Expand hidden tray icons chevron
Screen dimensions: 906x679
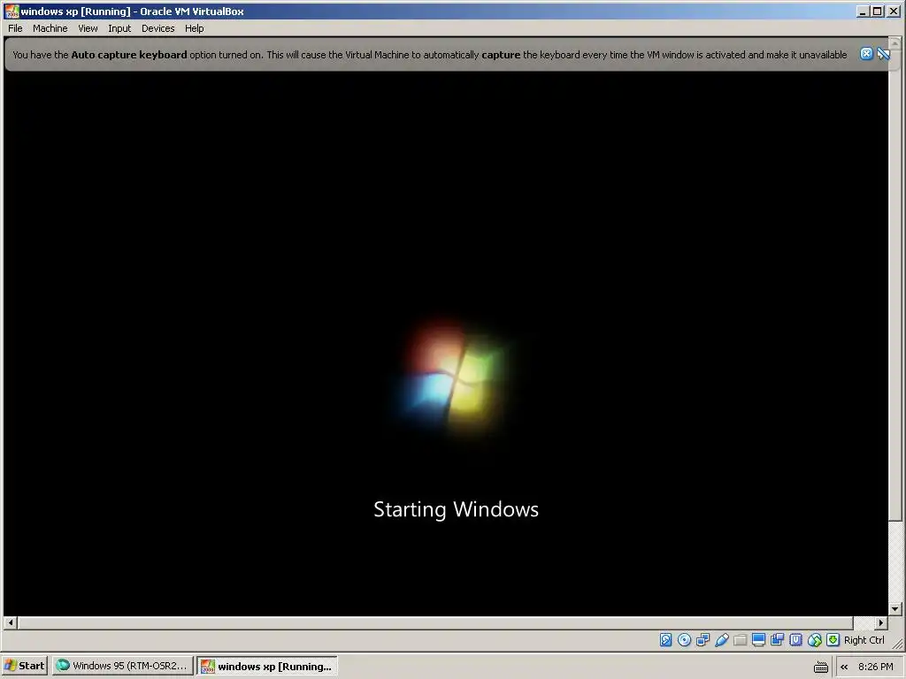pyautogui.click(x=844, y=667)
